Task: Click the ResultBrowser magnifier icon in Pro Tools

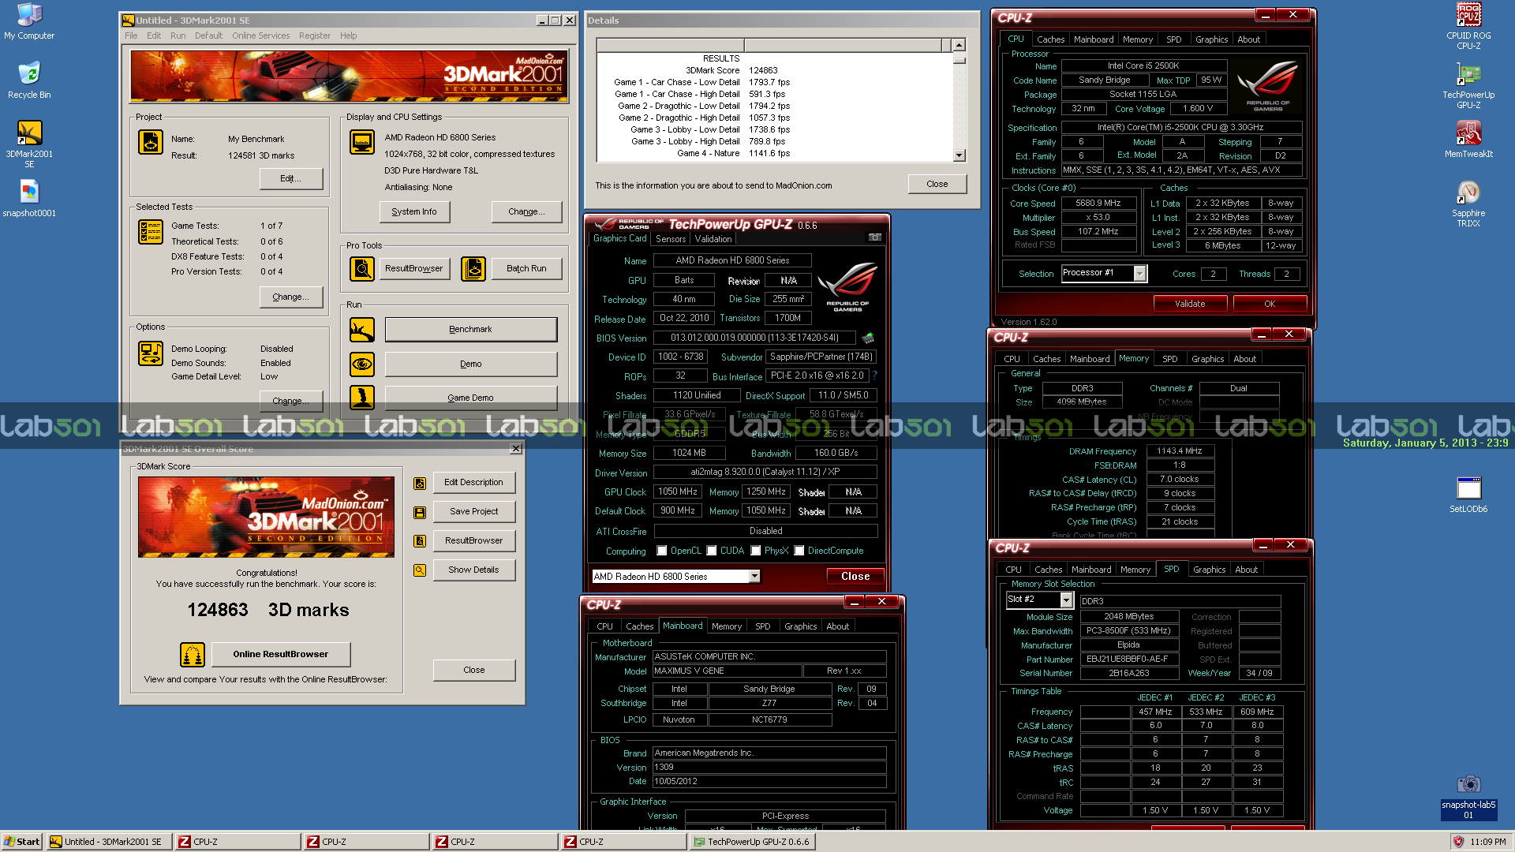Action: tap(362, 269)
